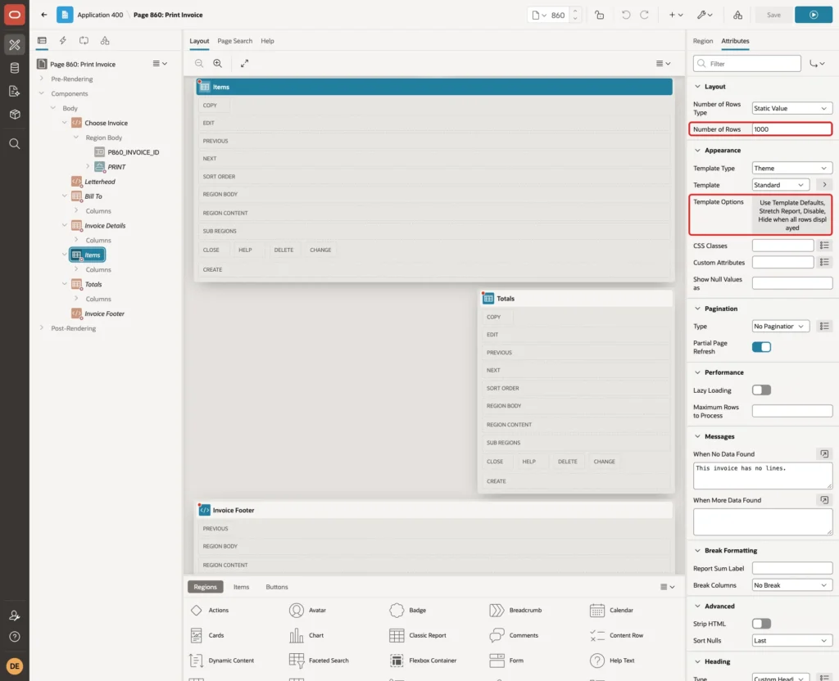This screenshot has height=681, width=839.
Task: Expand the Post-Rendering tree node
Action: tap(41, 328)
